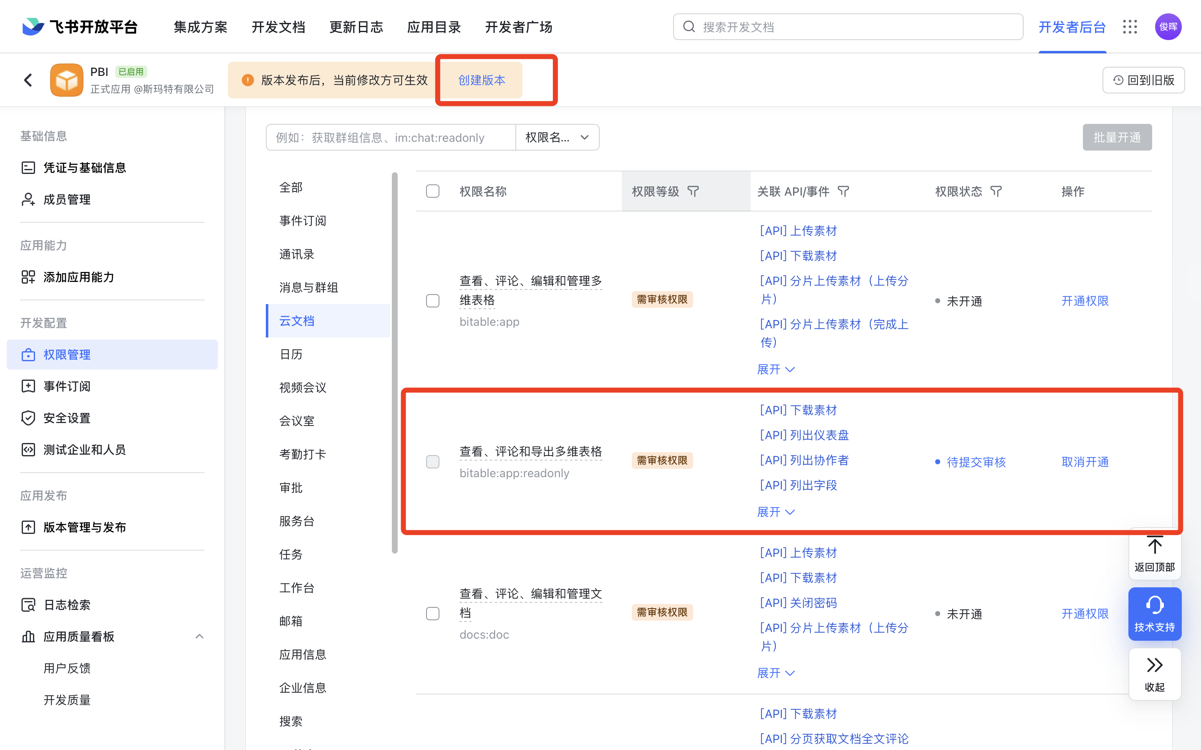Click 取消开通 for bitable:app:readonly
This screenshot has height=750, width=1201.
point(1085,462)
